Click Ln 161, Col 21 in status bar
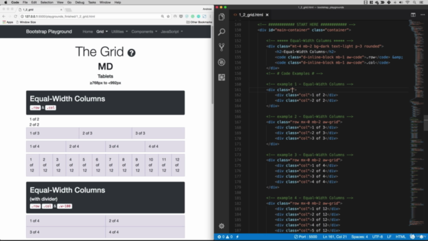The image size is (428, 241). pos(334,236)
